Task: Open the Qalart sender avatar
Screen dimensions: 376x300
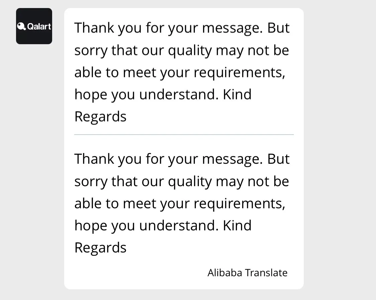Action: (34, 26)
